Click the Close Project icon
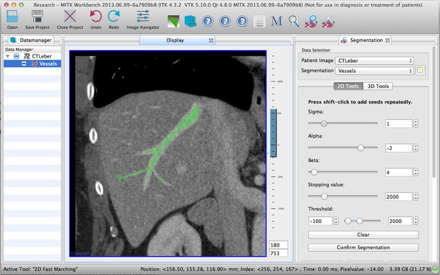Image resolution: width=440 pixels, height=275 pixels. [69, 17]
